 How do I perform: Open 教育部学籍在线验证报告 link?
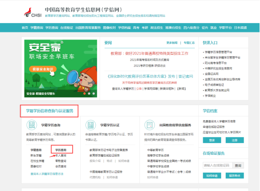point(105,155)
